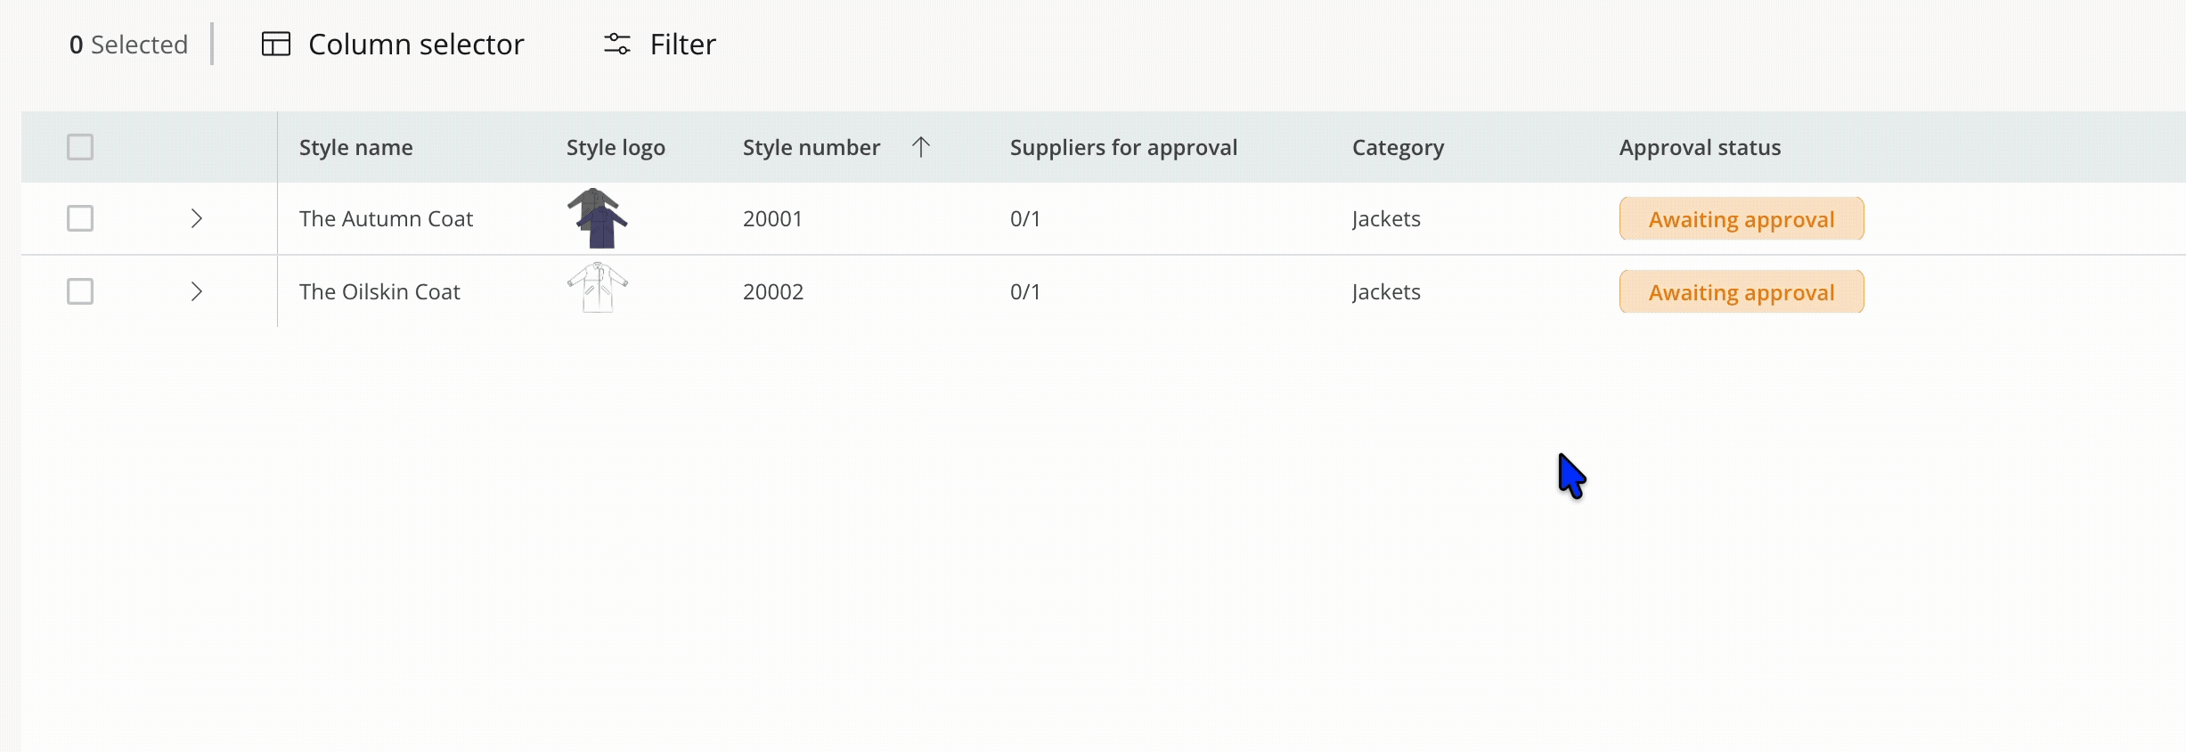Sort by Style name column header
Screen dimensions: 2186x752
coord(355,148)
